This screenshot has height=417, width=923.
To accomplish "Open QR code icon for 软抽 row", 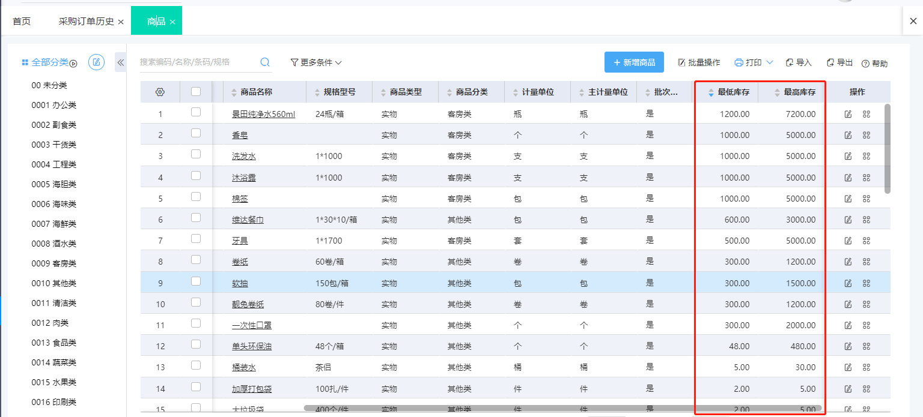I will (x=866, y=283).
